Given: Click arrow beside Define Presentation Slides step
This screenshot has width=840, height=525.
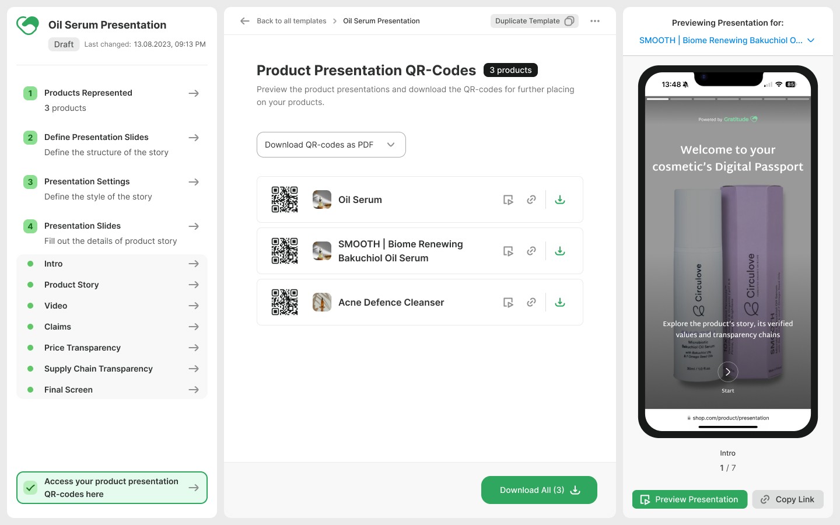Looking at the screenshot, I should [194, 138].
